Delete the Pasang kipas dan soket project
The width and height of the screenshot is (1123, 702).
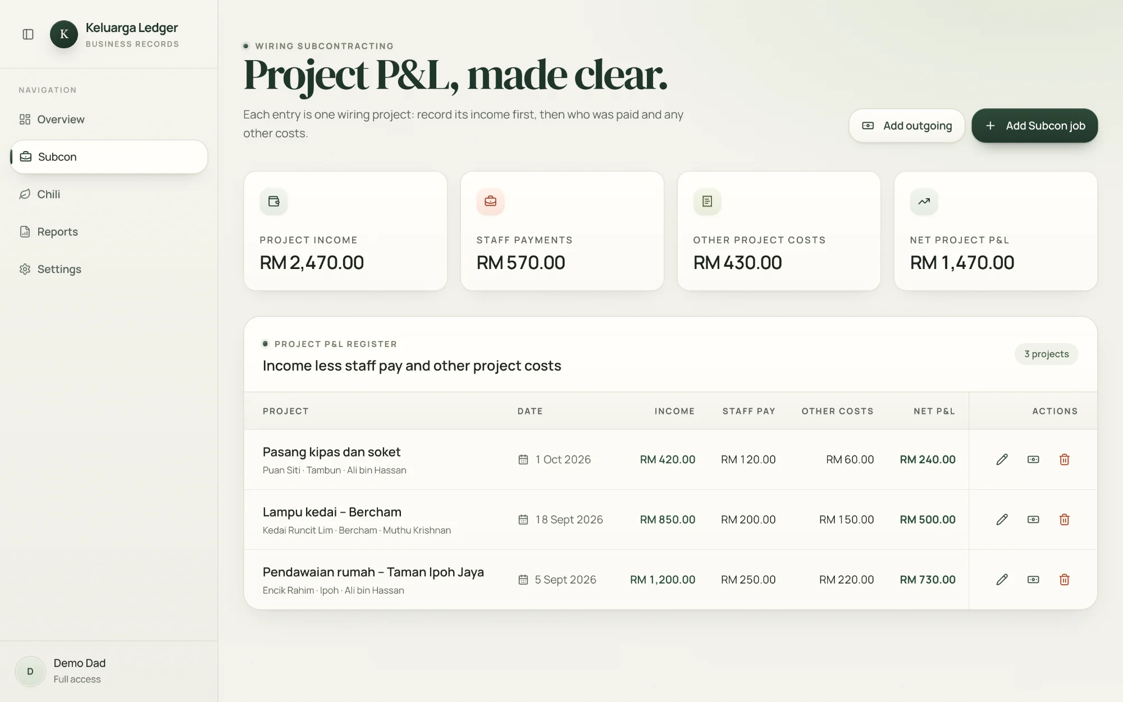tap(1065, 459)
